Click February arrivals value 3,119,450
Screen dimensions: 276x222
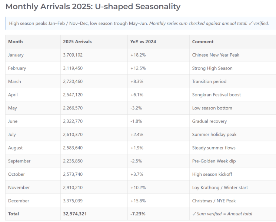(73, 68)
